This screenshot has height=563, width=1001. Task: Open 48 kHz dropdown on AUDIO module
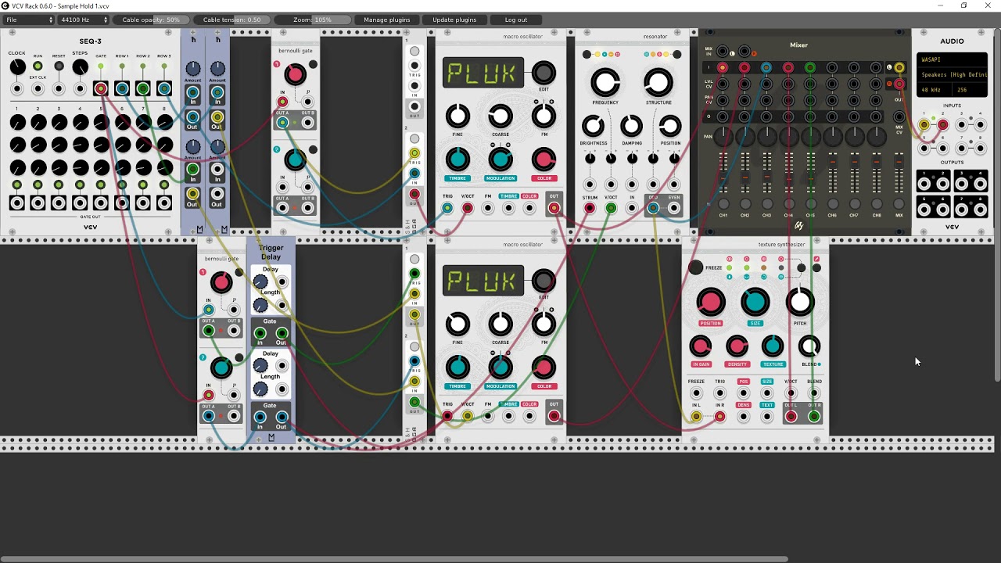[x=935, y=89]
